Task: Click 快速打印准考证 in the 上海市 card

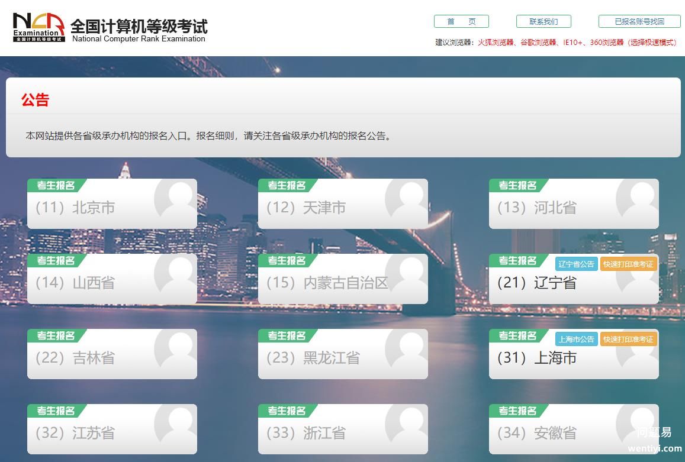Action: tap(628, 340)
